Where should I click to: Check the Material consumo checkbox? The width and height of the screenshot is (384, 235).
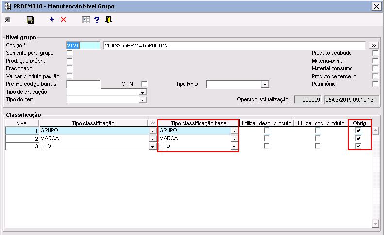[375, 68]
